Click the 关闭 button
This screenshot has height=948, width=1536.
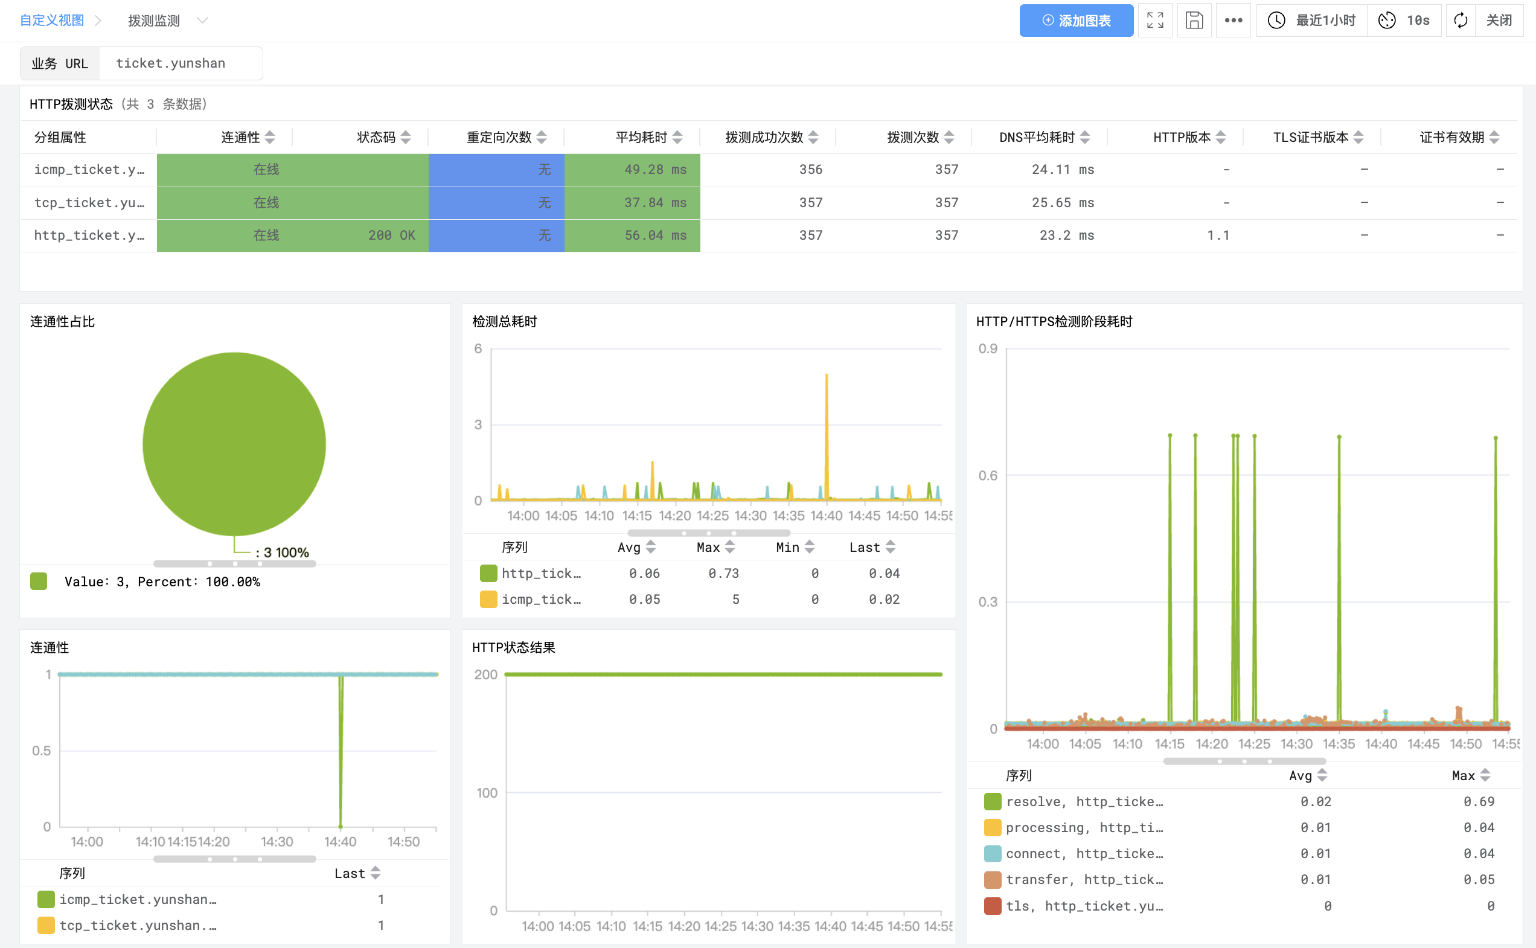click(1498, 21)
